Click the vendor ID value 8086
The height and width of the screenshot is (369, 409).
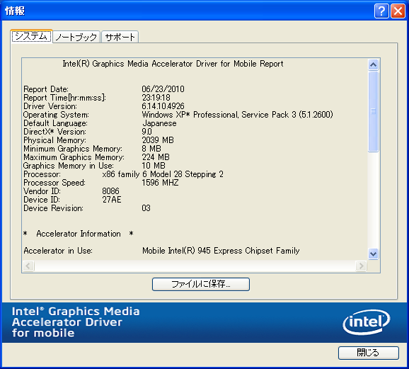[x=110, y=191]
